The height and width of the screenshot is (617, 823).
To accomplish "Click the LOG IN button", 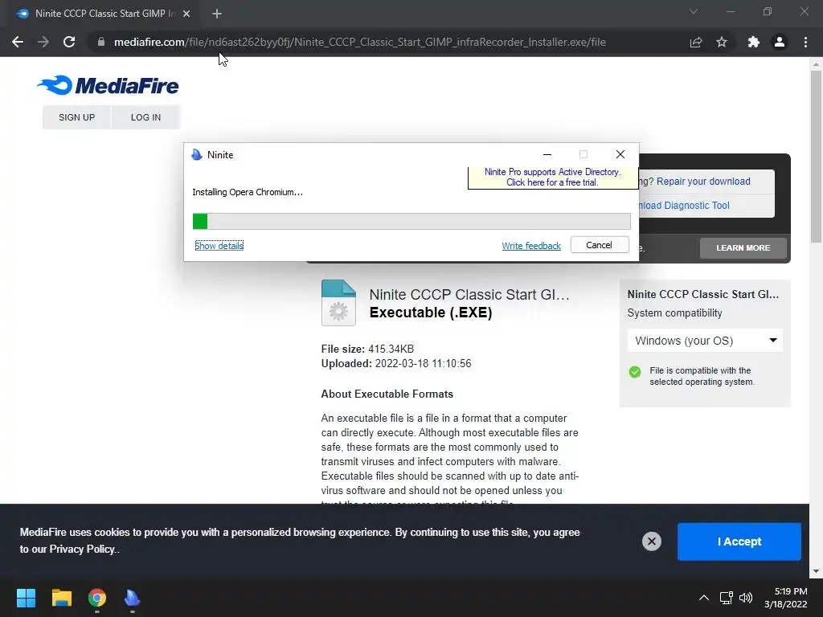I will (146, 117).
